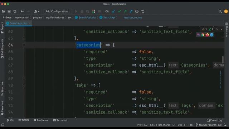The image size is (229, 129).
Task: Select the wp-content breadcrumb
Action: pos(22,18)
